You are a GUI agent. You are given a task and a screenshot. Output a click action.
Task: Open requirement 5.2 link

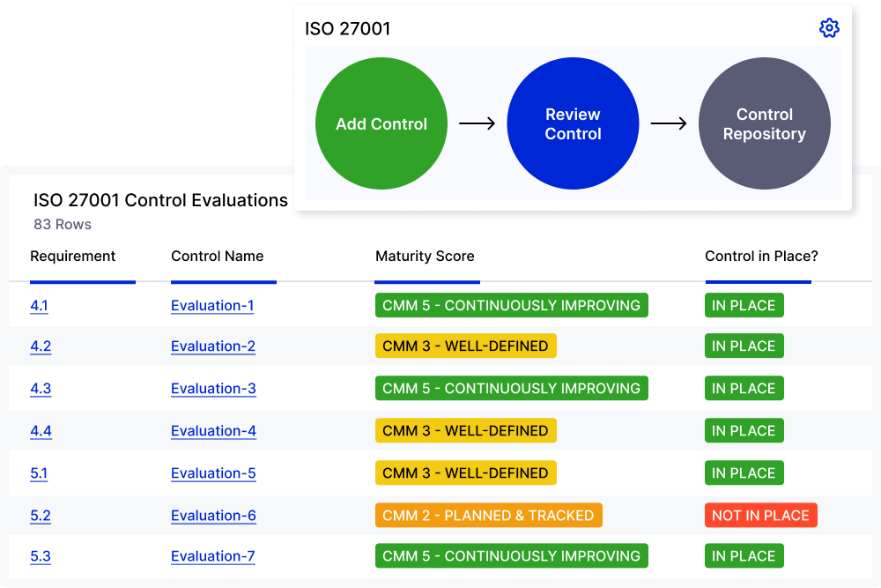tap(41, 516)
